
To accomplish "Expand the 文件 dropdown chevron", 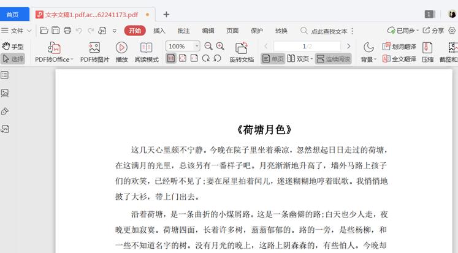I will (29, 31).
